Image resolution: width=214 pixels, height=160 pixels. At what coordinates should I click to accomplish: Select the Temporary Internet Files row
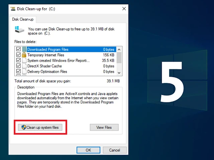66,55
